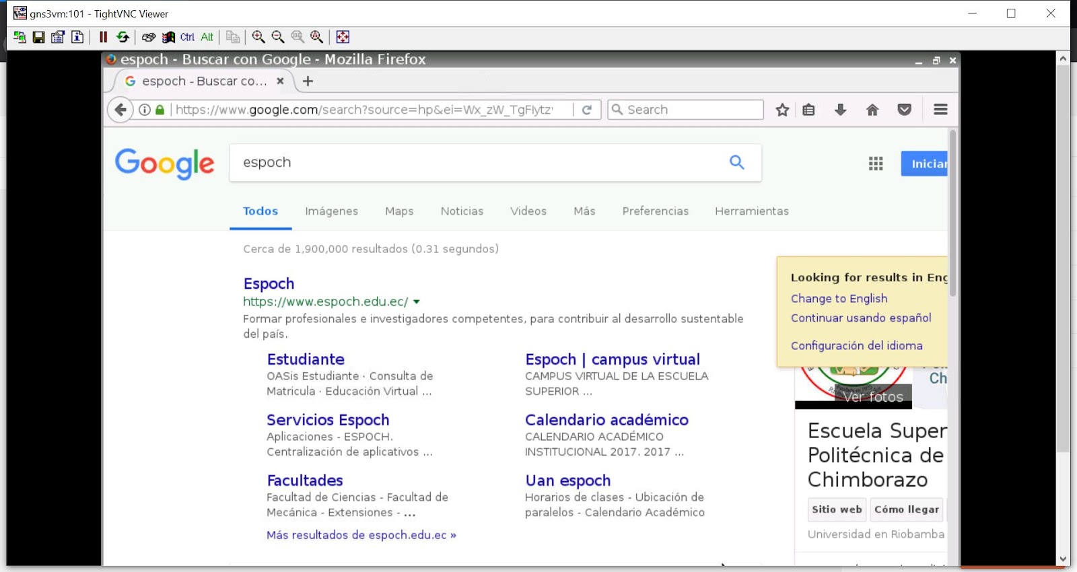The height and width of the screenshot is (572, 1077).
Task: Open the Google apps grid
Action: (876, 164)
